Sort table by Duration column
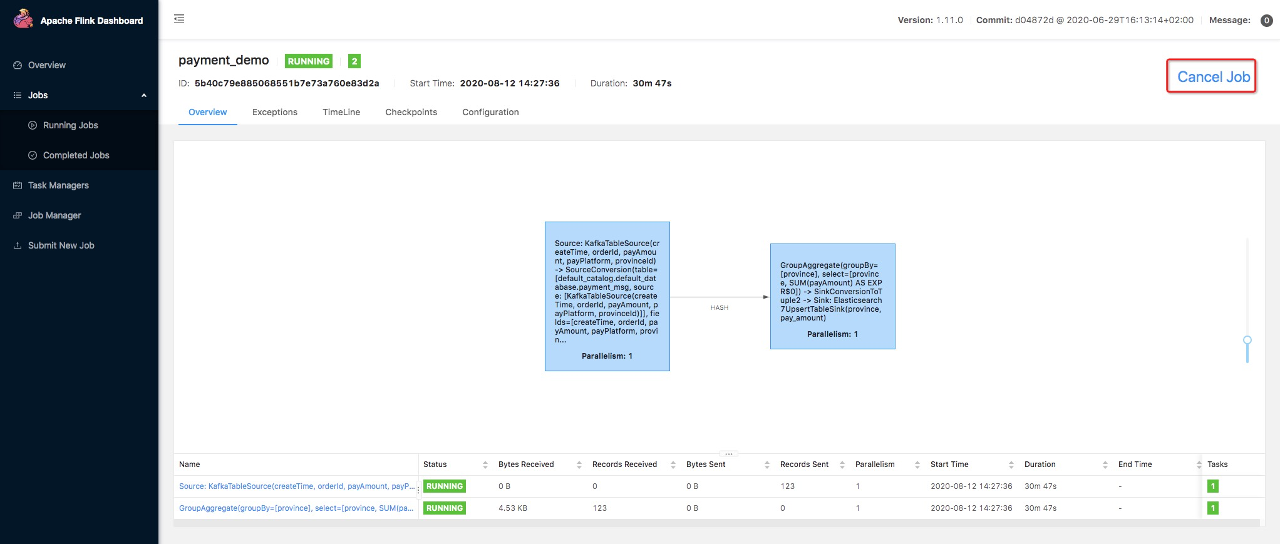This screenshot has height=544, width=1280. 1105,464
